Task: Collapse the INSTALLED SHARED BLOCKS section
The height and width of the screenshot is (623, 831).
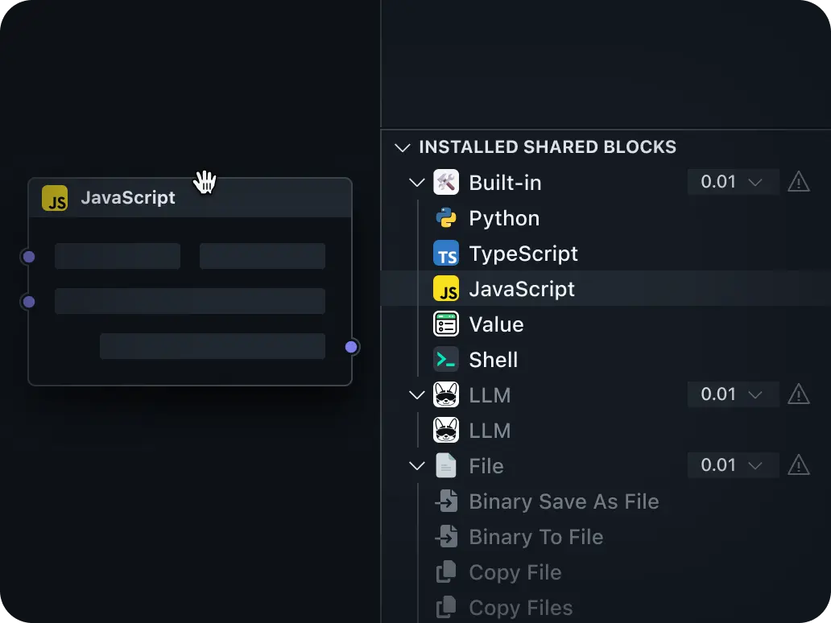Action: coord(402,147)
